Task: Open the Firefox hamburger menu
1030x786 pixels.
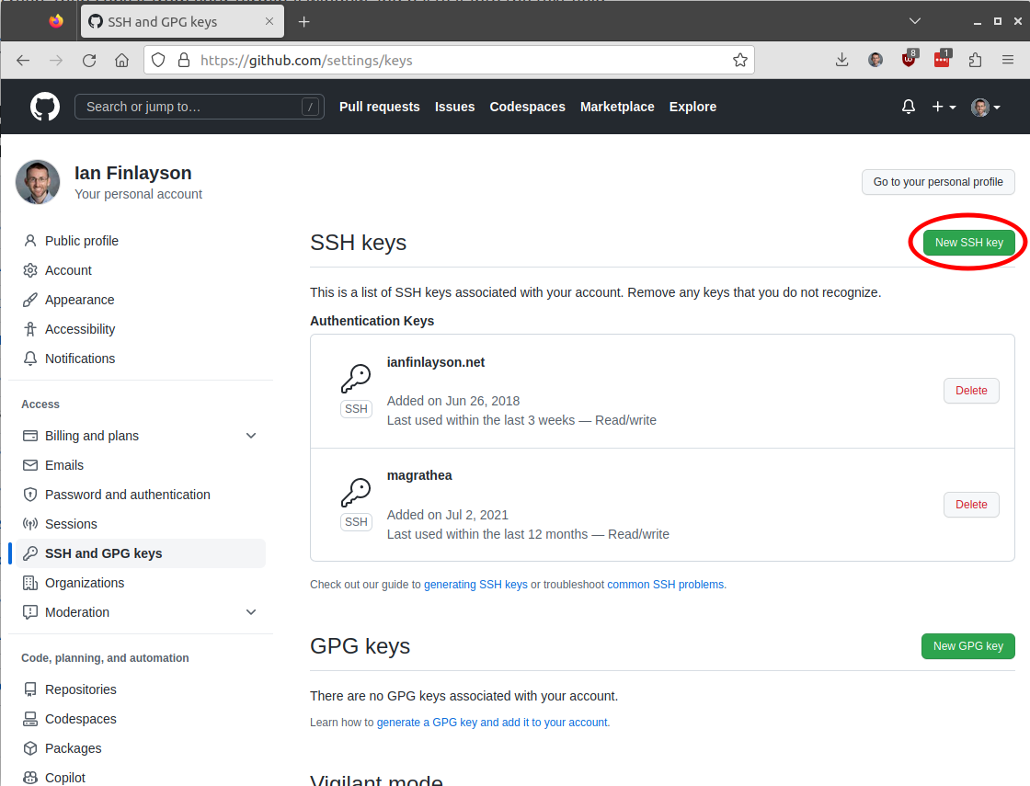Action: tap(1008, 61)
